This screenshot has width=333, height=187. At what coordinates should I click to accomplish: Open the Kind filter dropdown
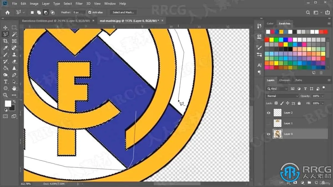point(277,89)
